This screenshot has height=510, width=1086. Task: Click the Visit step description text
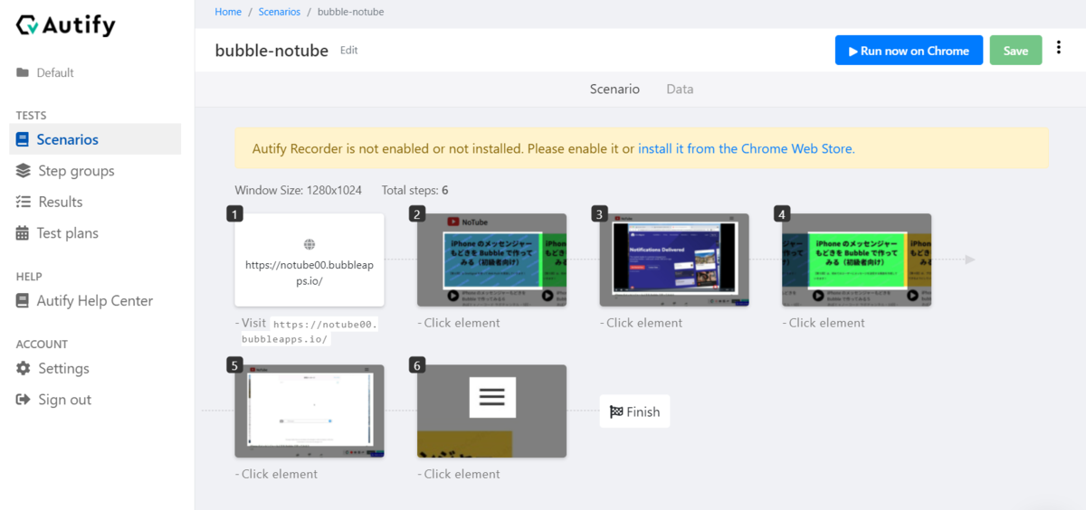tap(307, 331)
